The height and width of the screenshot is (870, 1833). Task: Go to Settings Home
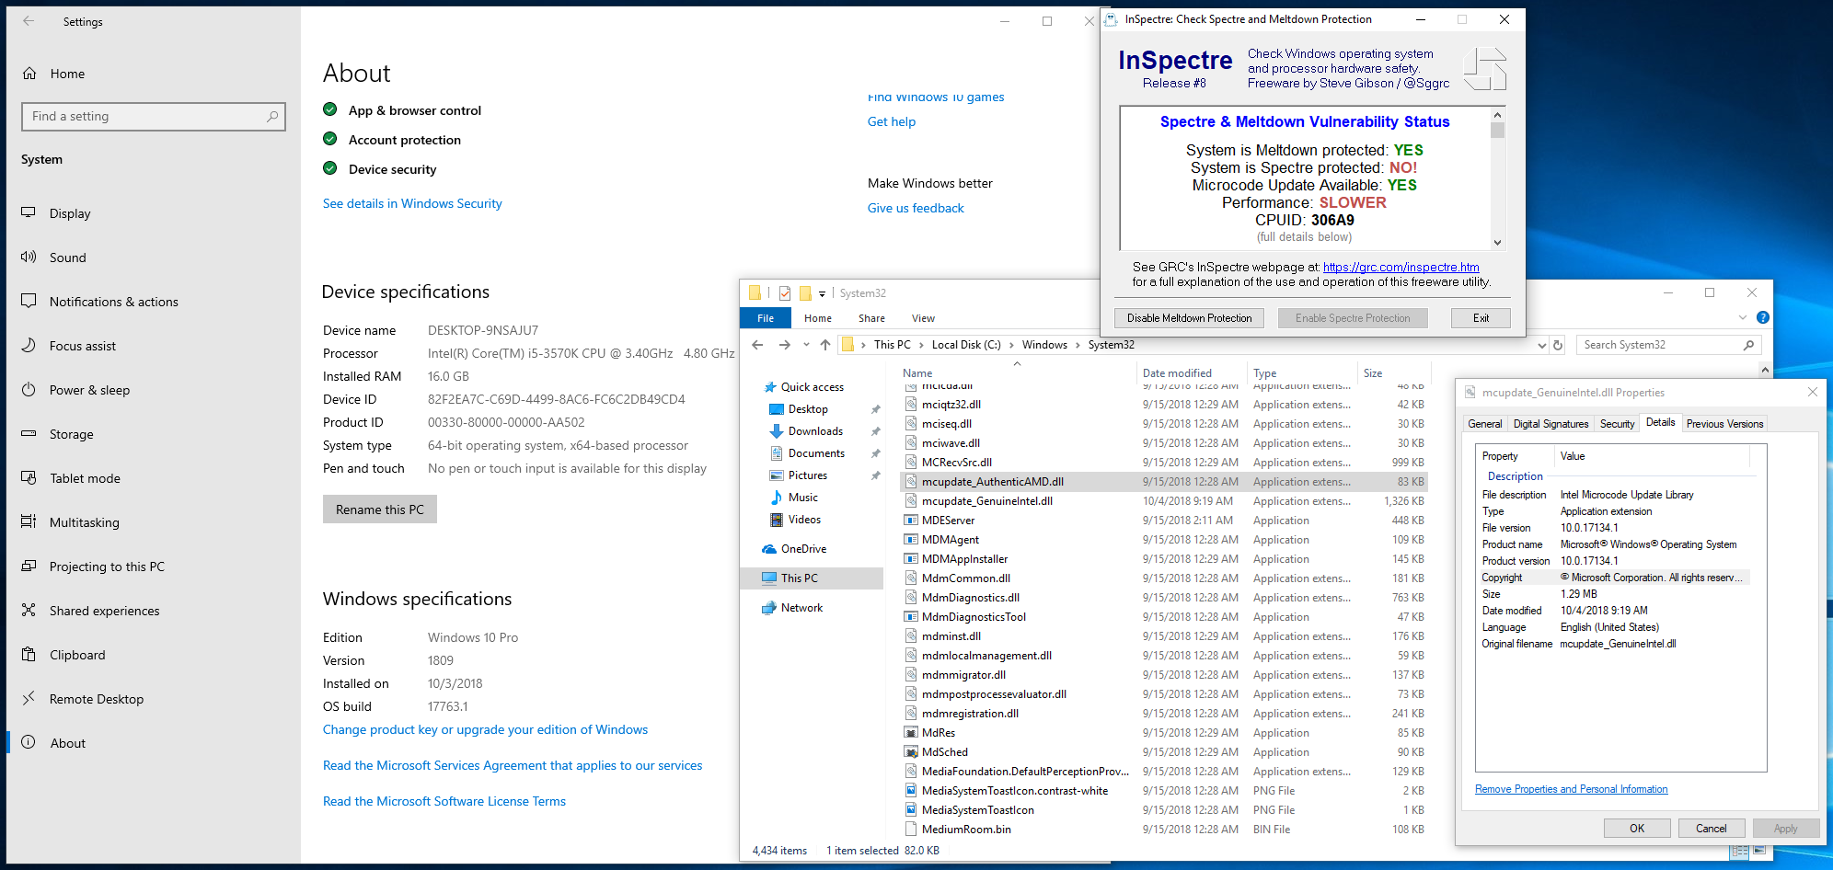click(67, 74)
